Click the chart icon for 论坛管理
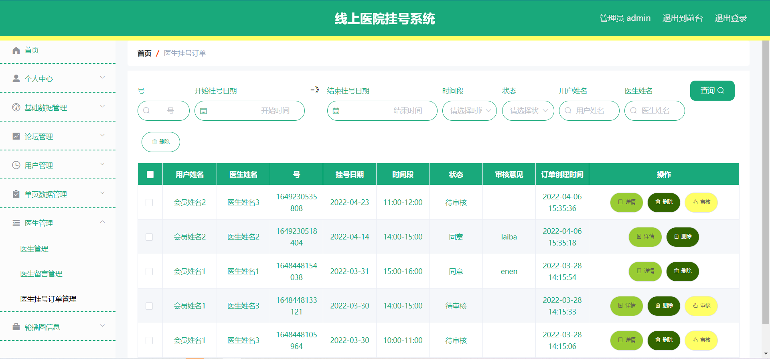 coord(16,136)
